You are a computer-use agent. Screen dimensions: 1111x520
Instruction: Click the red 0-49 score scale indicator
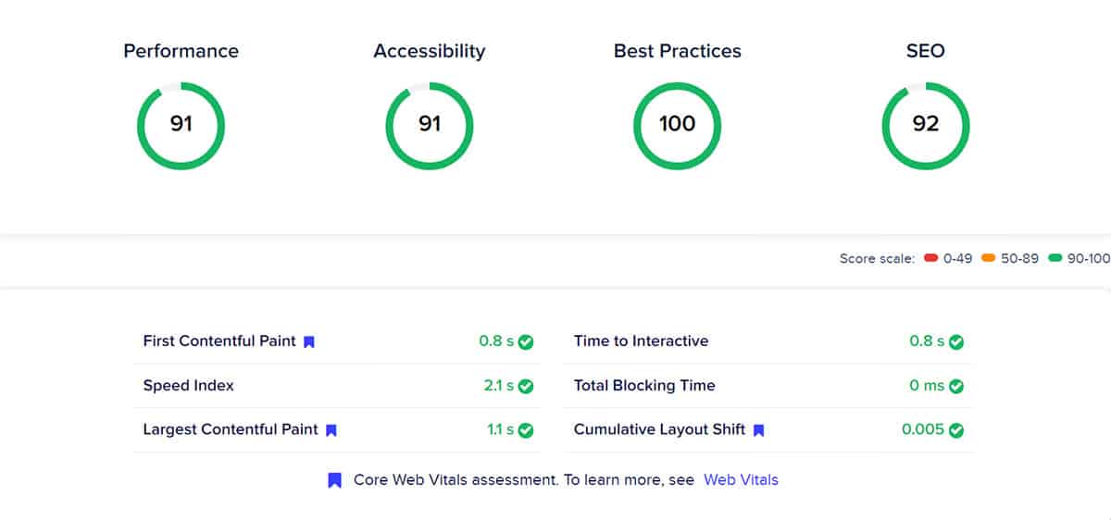coord(931,259)
